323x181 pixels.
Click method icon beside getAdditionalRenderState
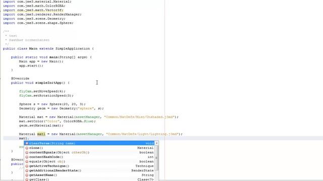27,170
